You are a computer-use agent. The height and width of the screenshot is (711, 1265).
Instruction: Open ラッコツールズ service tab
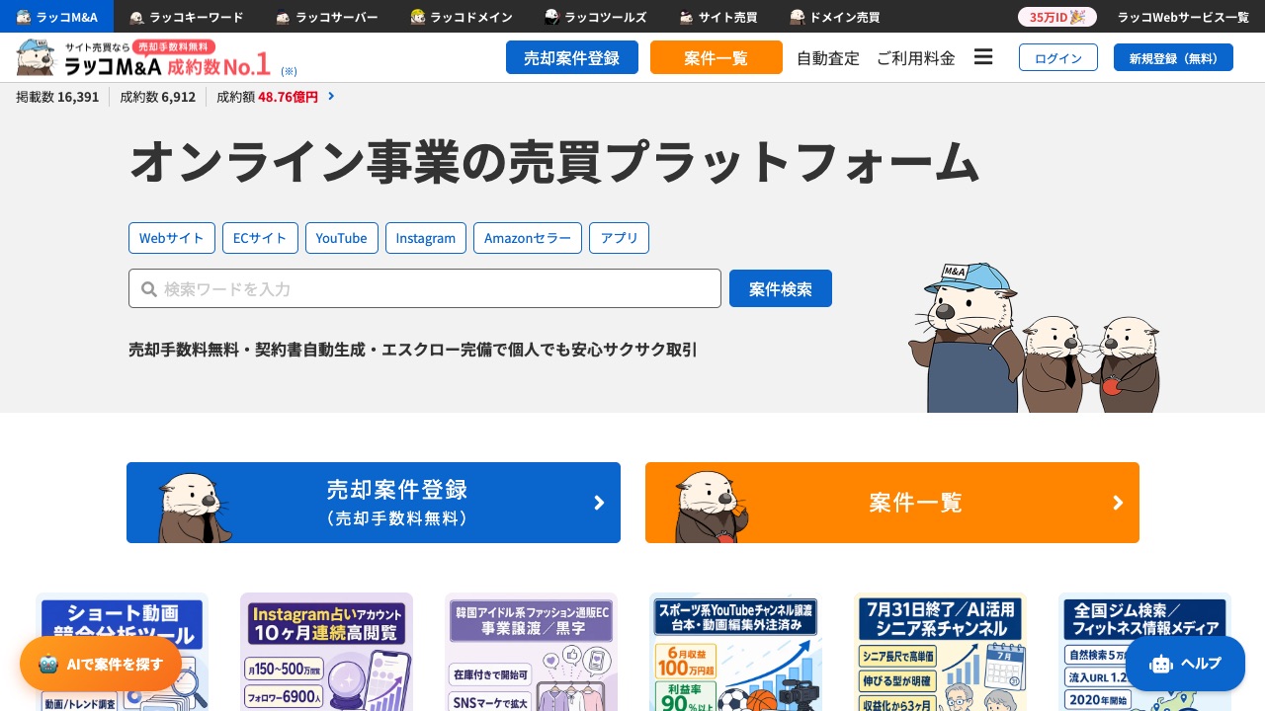[595, 17]
